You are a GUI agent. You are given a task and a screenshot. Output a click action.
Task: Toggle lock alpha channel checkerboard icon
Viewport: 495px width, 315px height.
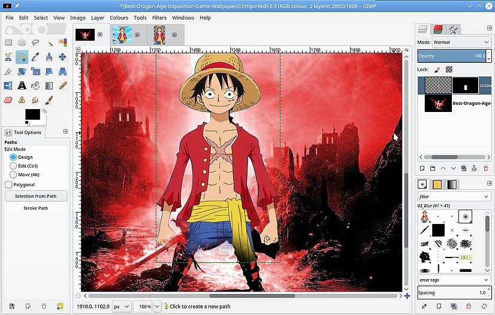tap(449, 69)
